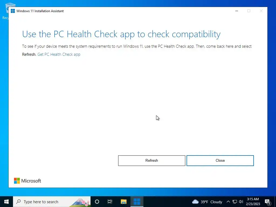Focus the Type here to search box
This screenshot has height=207, width=276.
point(52,202)
